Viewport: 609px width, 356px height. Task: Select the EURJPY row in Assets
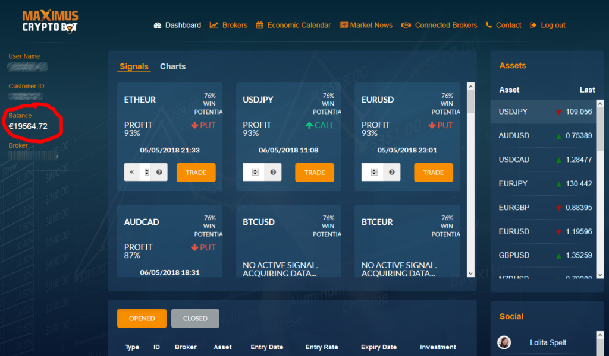pos(544,184)
